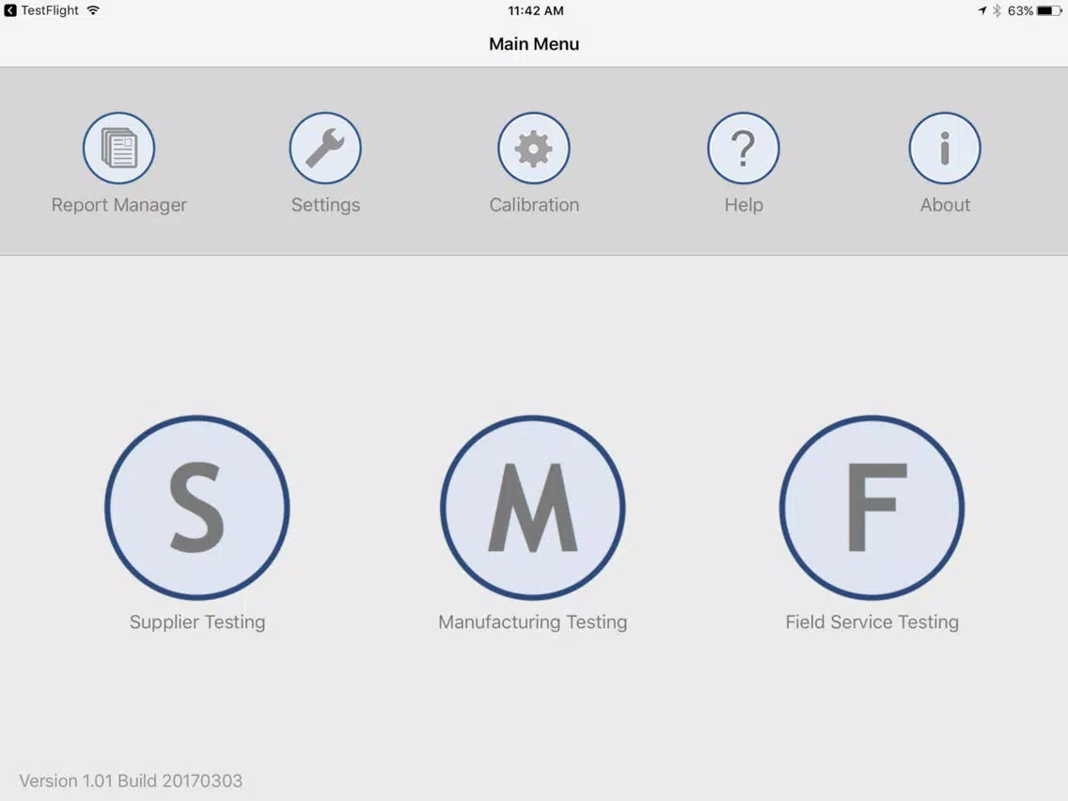Click the Calibration text label
This screenshot has width=1068, height=801.
pos(534,204)
